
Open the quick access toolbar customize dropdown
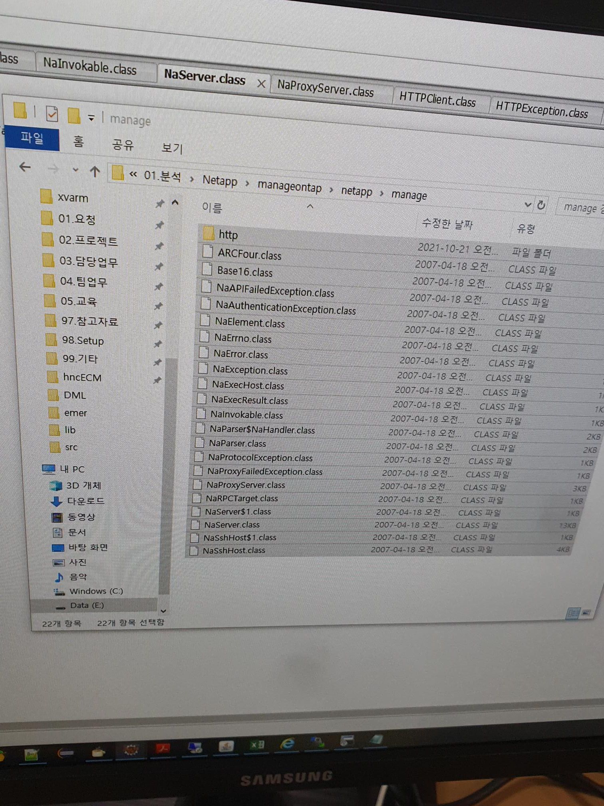91,118
